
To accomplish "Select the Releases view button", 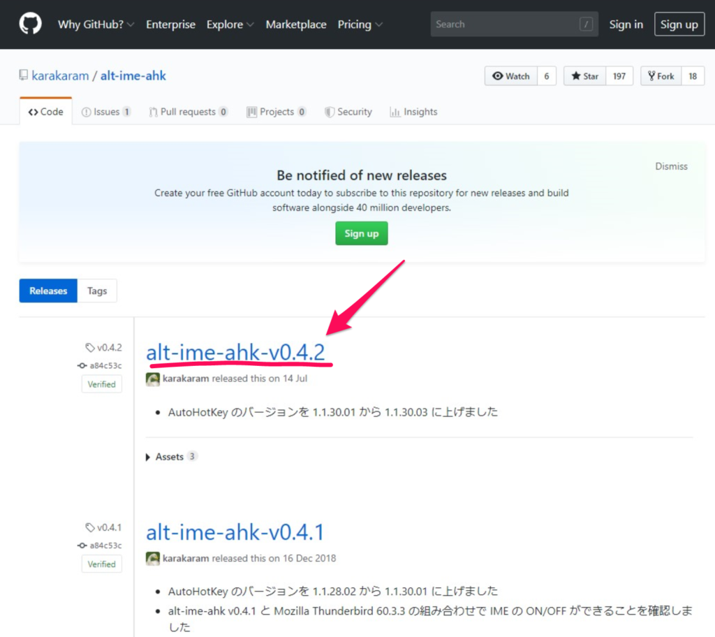I will point(48,291).
